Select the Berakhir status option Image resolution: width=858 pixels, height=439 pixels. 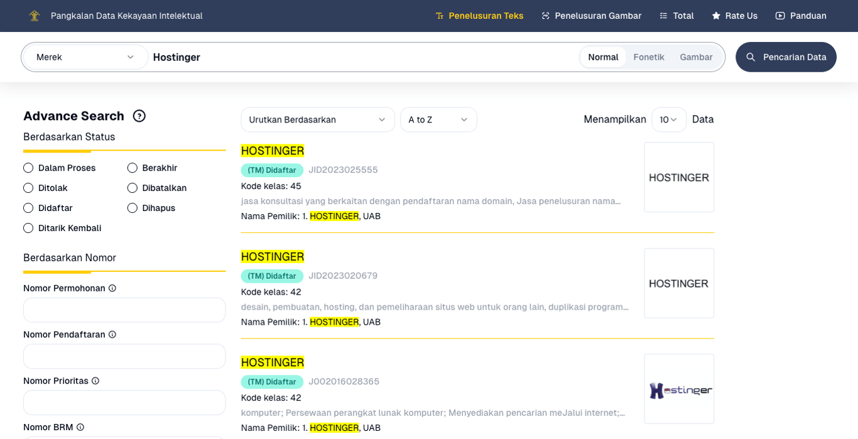click(x=133, y=168)
